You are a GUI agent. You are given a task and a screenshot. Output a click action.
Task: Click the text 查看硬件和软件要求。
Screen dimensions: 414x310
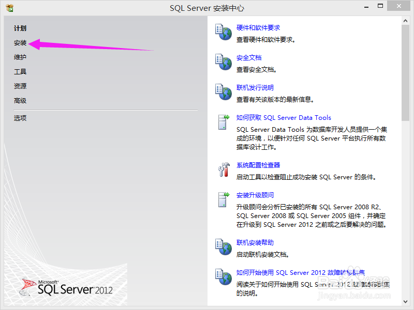coord(266,40)
